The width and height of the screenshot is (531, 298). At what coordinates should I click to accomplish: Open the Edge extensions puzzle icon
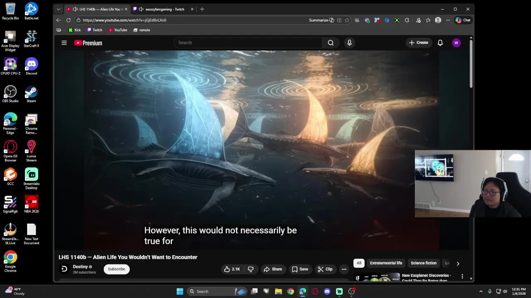407,20
